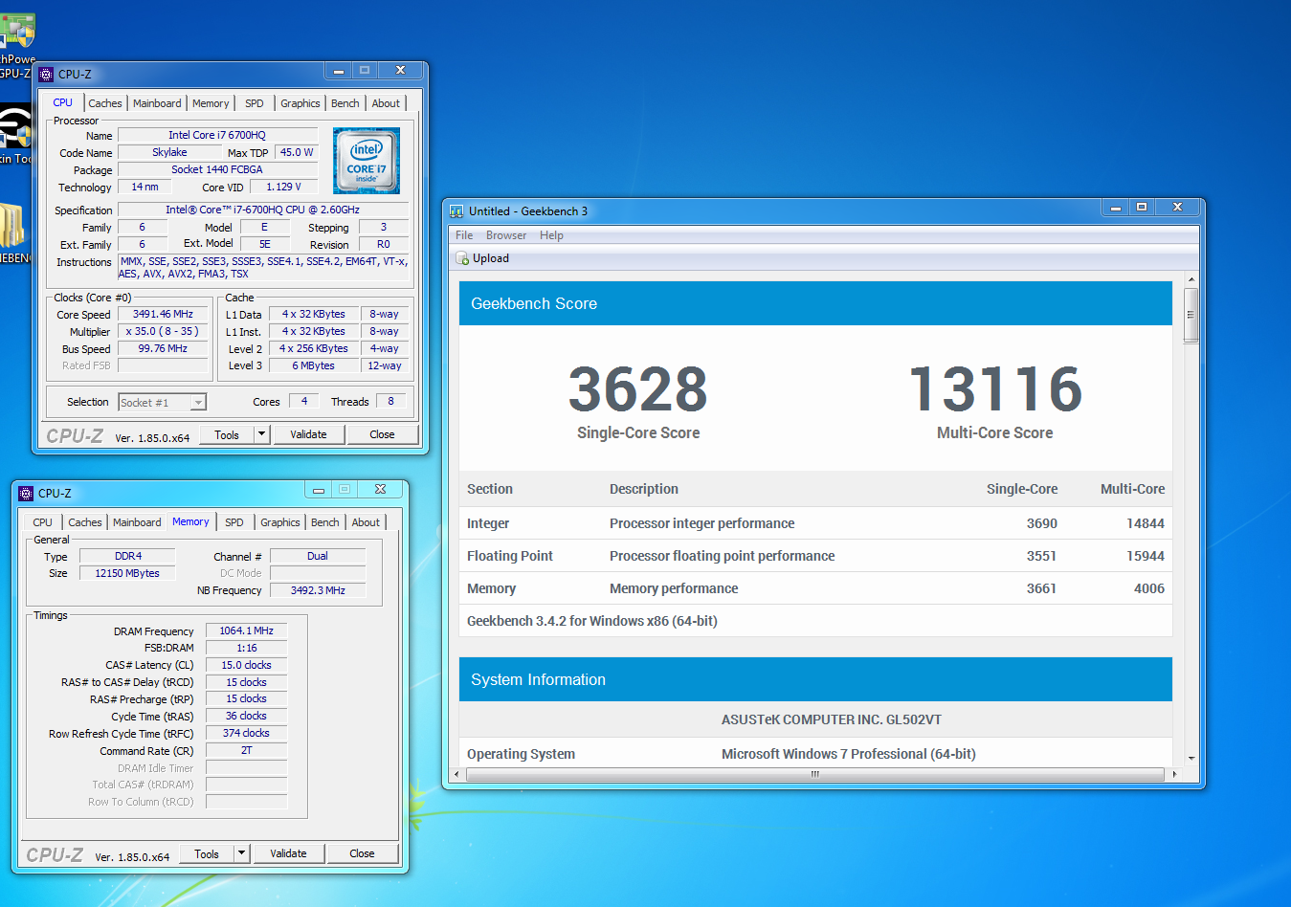Open the Caches tab in the Memory CPU-Z window
Image resolution: width=1291 pixels, height=907 pixels.
[x=85, y=522]
